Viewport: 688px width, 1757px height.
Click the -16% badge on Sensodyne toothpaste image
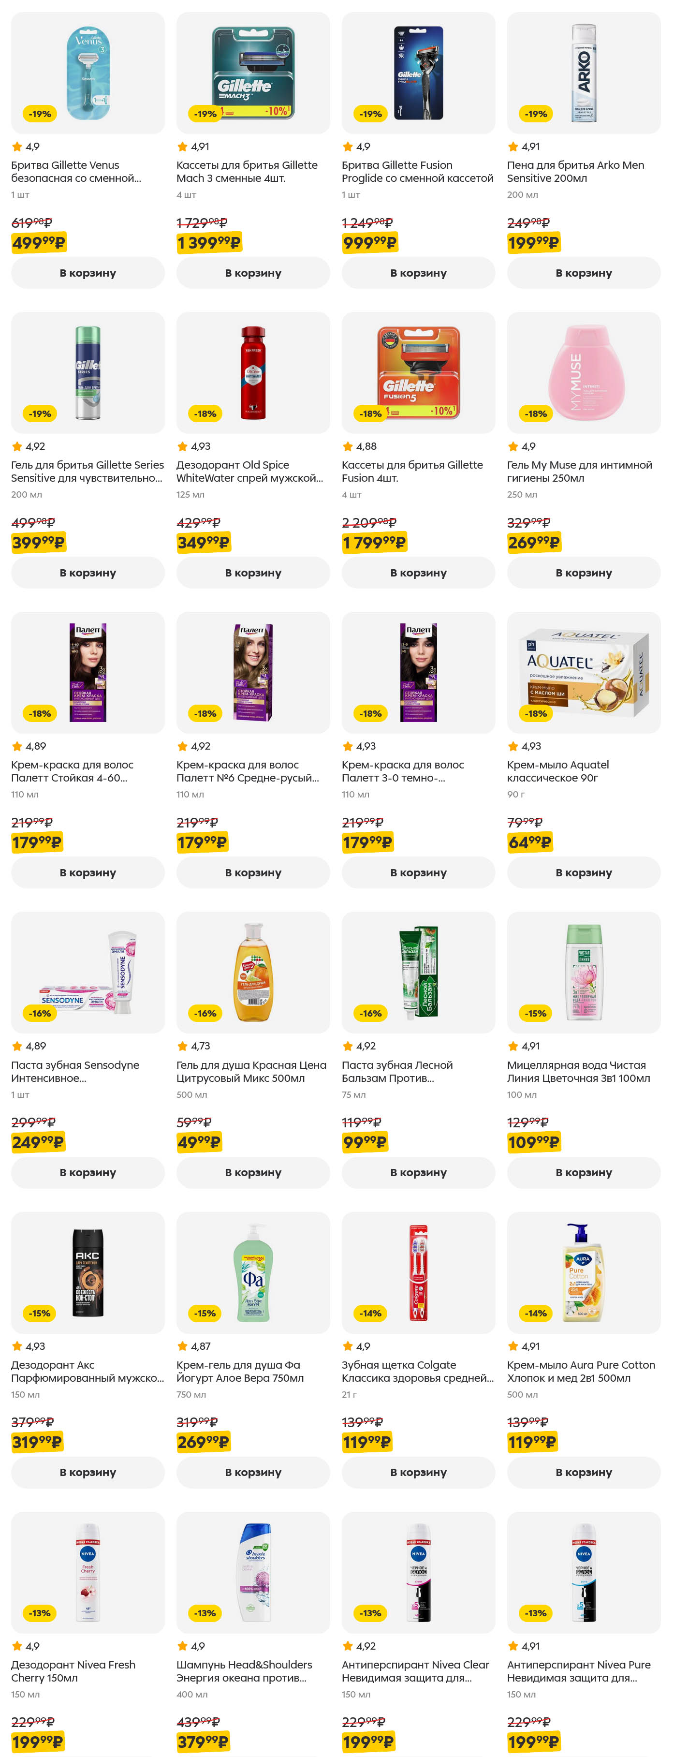pyautogui.click(x=40, y=1014)
